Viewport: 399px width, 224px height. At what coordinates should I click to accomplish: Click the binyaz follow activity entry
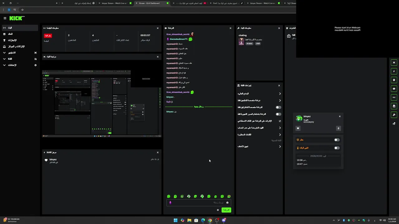coord(102,161)
